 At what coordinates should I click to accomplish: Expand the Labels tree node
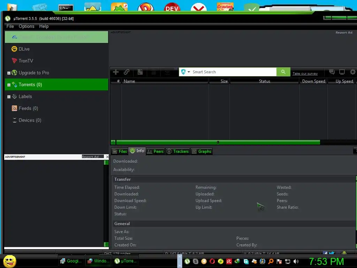tap(9, 97)
